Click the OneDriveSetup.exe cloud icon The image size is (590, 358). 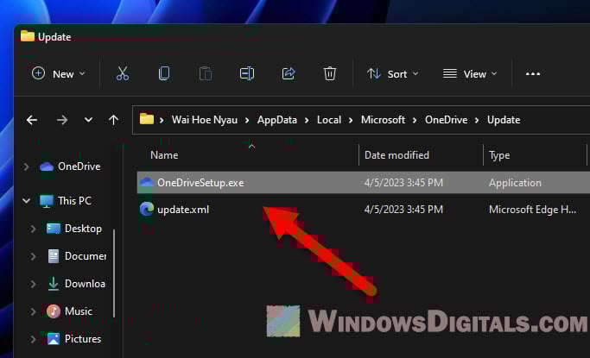pos(146,183)
